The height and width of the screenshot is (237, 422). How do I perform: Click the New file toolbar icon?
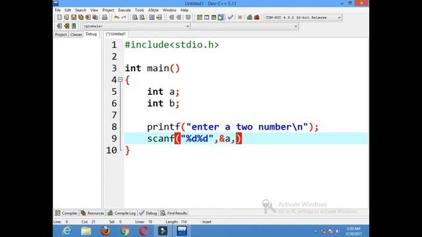click(x=59, y=18)
